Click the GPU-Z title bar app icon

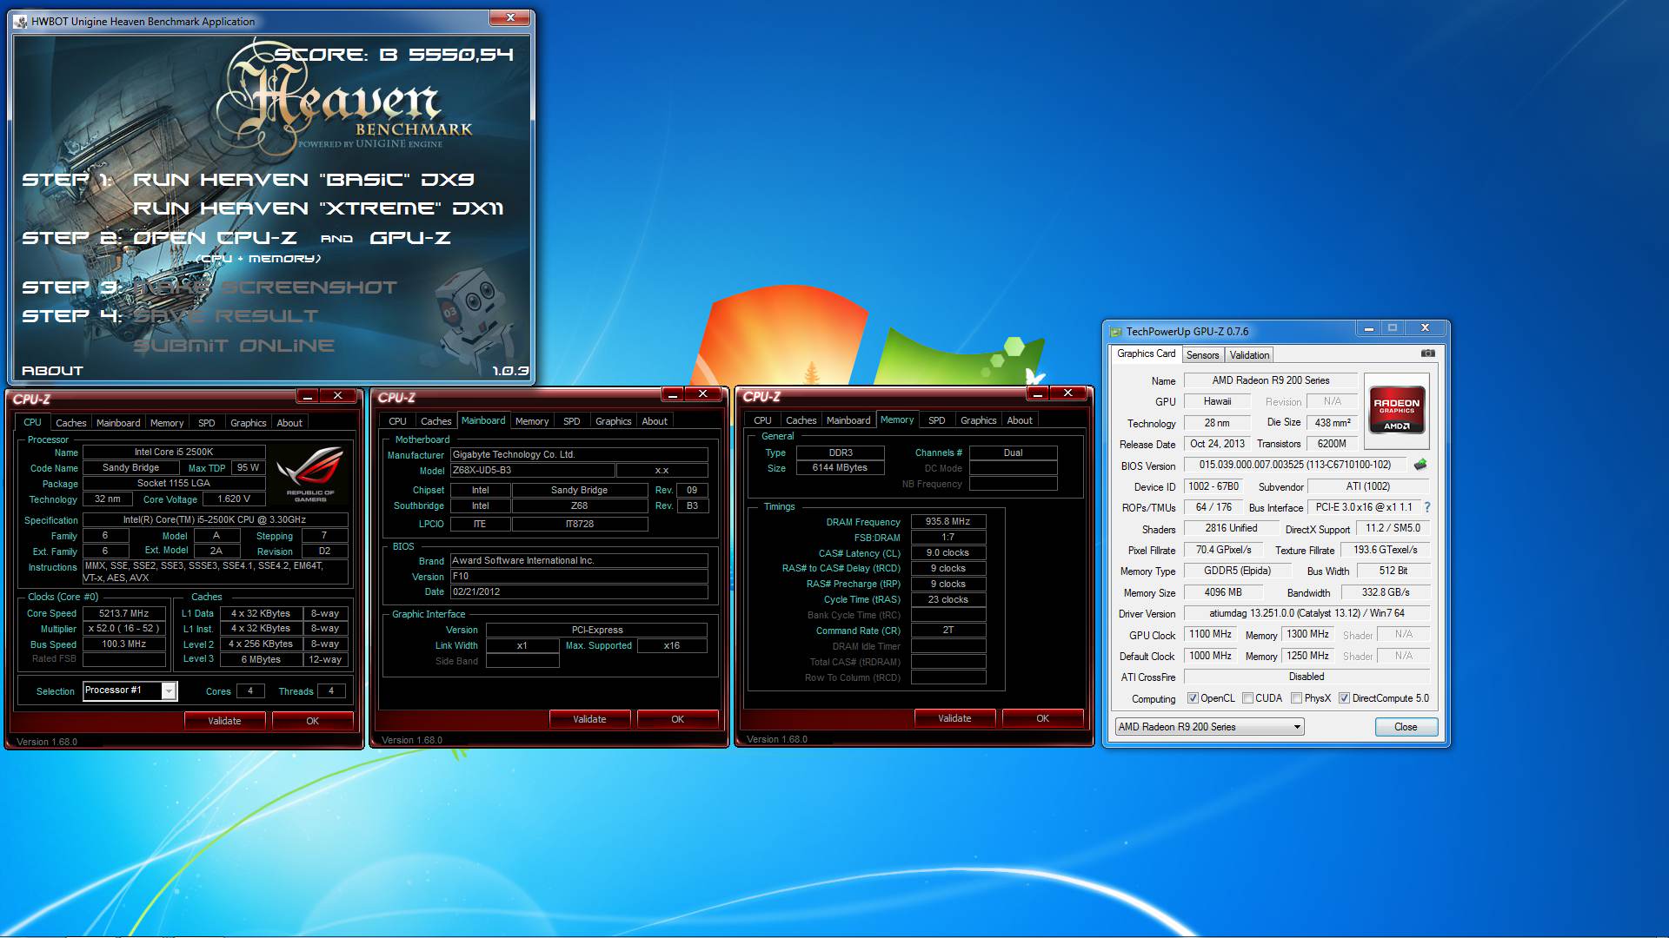(x=1116, y=332)
